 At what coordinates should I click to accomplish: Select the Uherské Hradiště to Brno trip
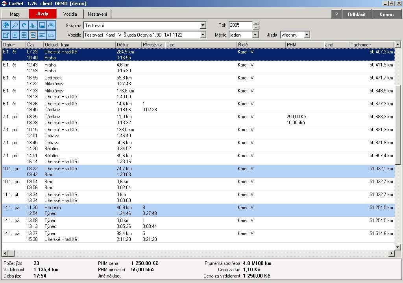(x=198, y=171)
